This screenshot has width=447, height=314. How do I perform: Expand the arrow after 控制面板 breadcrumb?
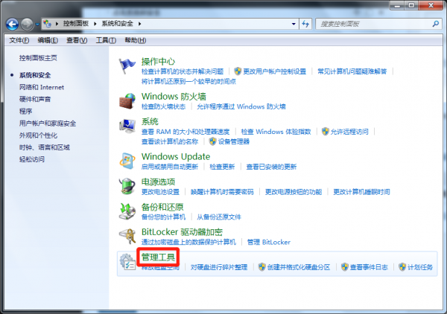click(x=95, y=24)
